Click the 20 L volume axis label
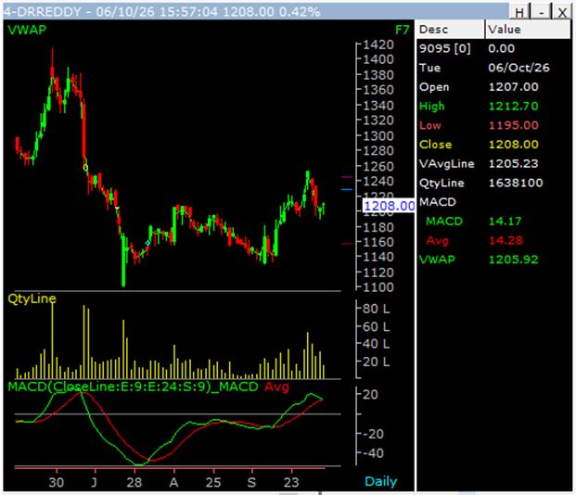The width and height of the screenshot is (576, 495). point(376,362)
